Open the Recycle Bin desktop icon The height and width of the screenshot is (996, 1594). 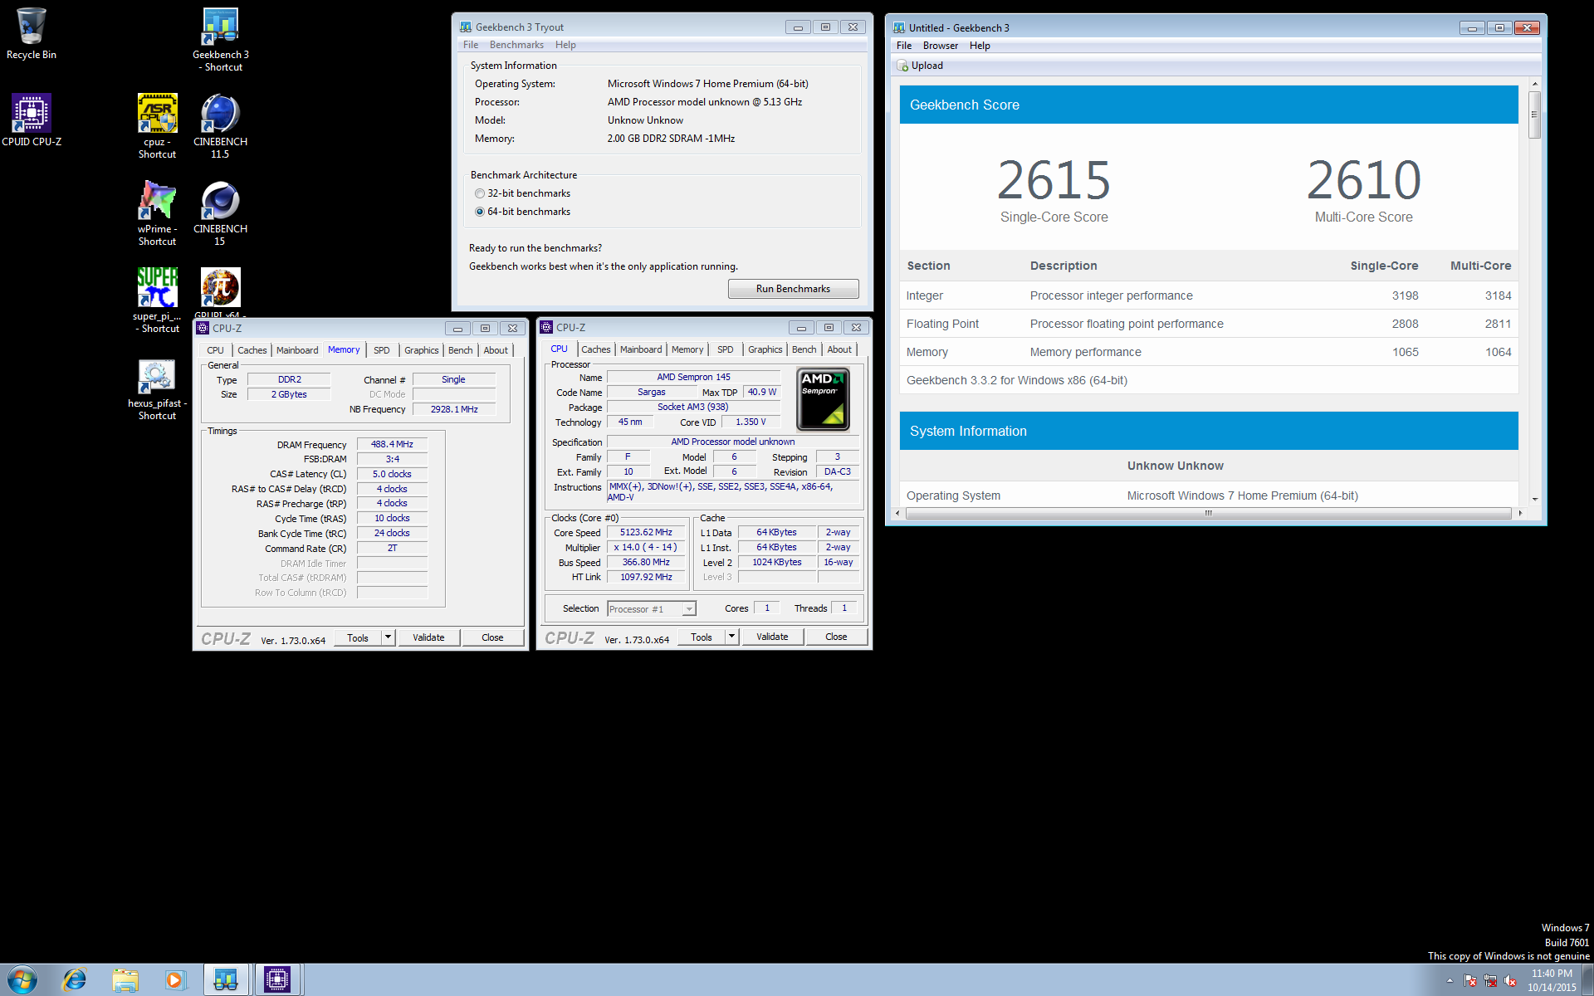(x=31, y=33)
